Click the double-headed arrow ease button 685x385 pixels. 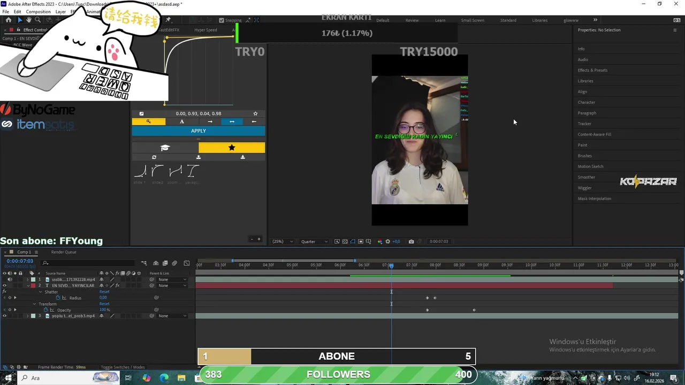pos(232,121)
